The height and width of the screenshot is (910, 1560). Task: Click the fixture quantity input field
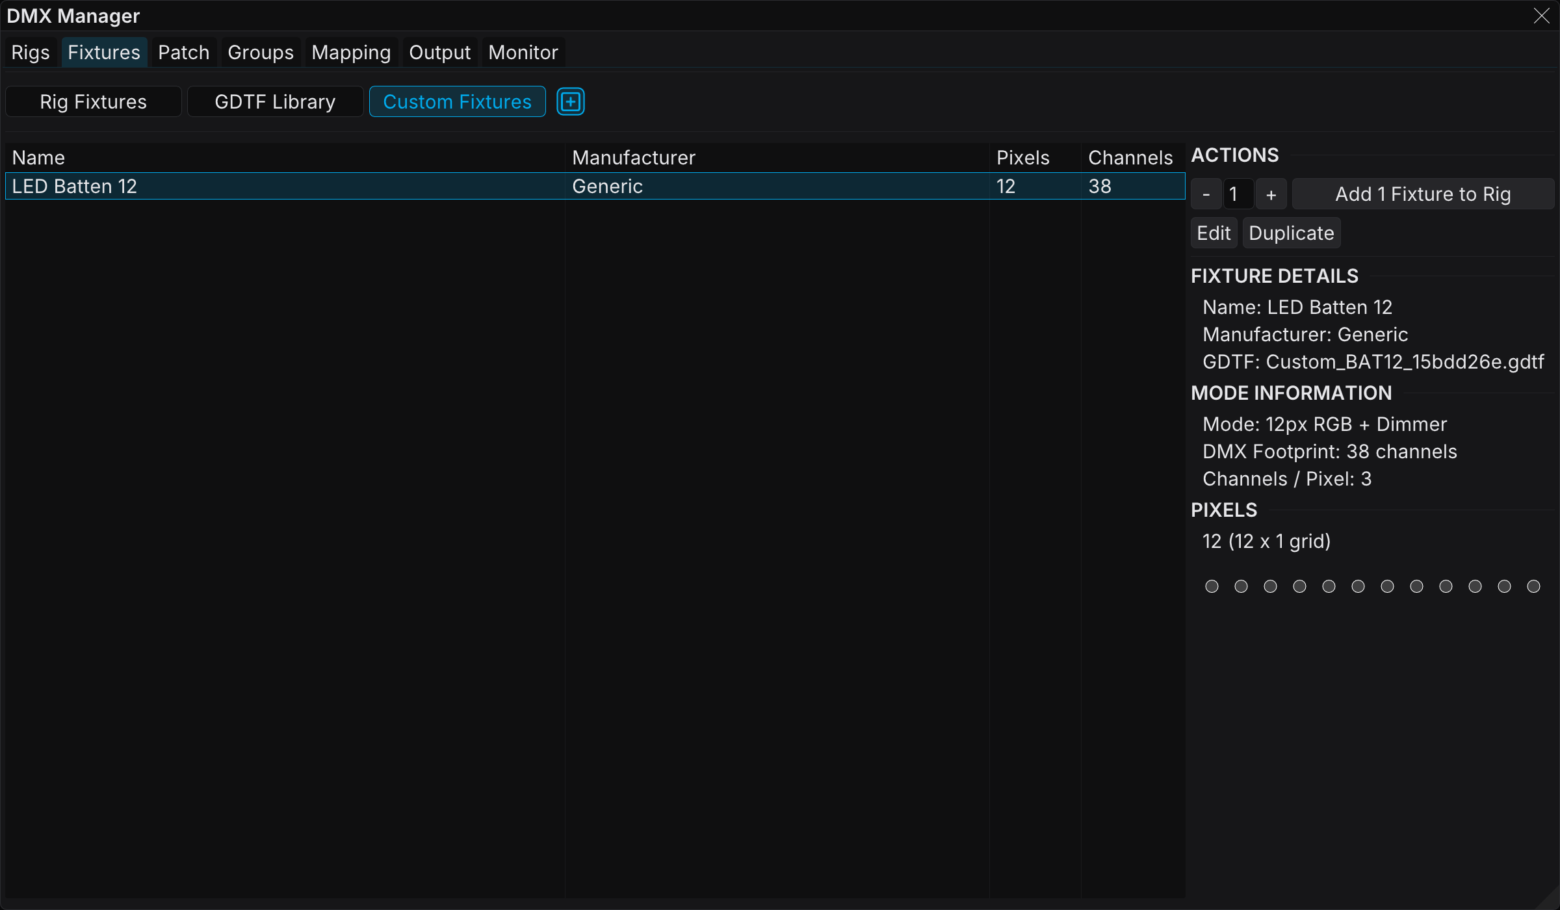(x=1239, y=194)
